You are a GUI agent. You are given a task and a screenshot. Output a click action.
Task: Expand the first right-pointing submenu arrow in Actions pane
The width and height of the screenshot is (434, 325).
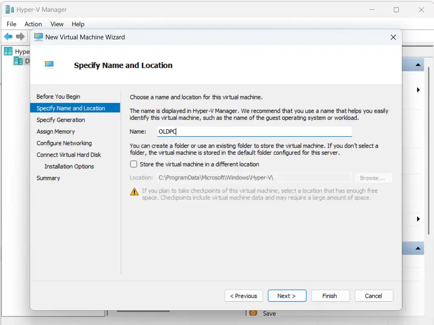[418, 90]
